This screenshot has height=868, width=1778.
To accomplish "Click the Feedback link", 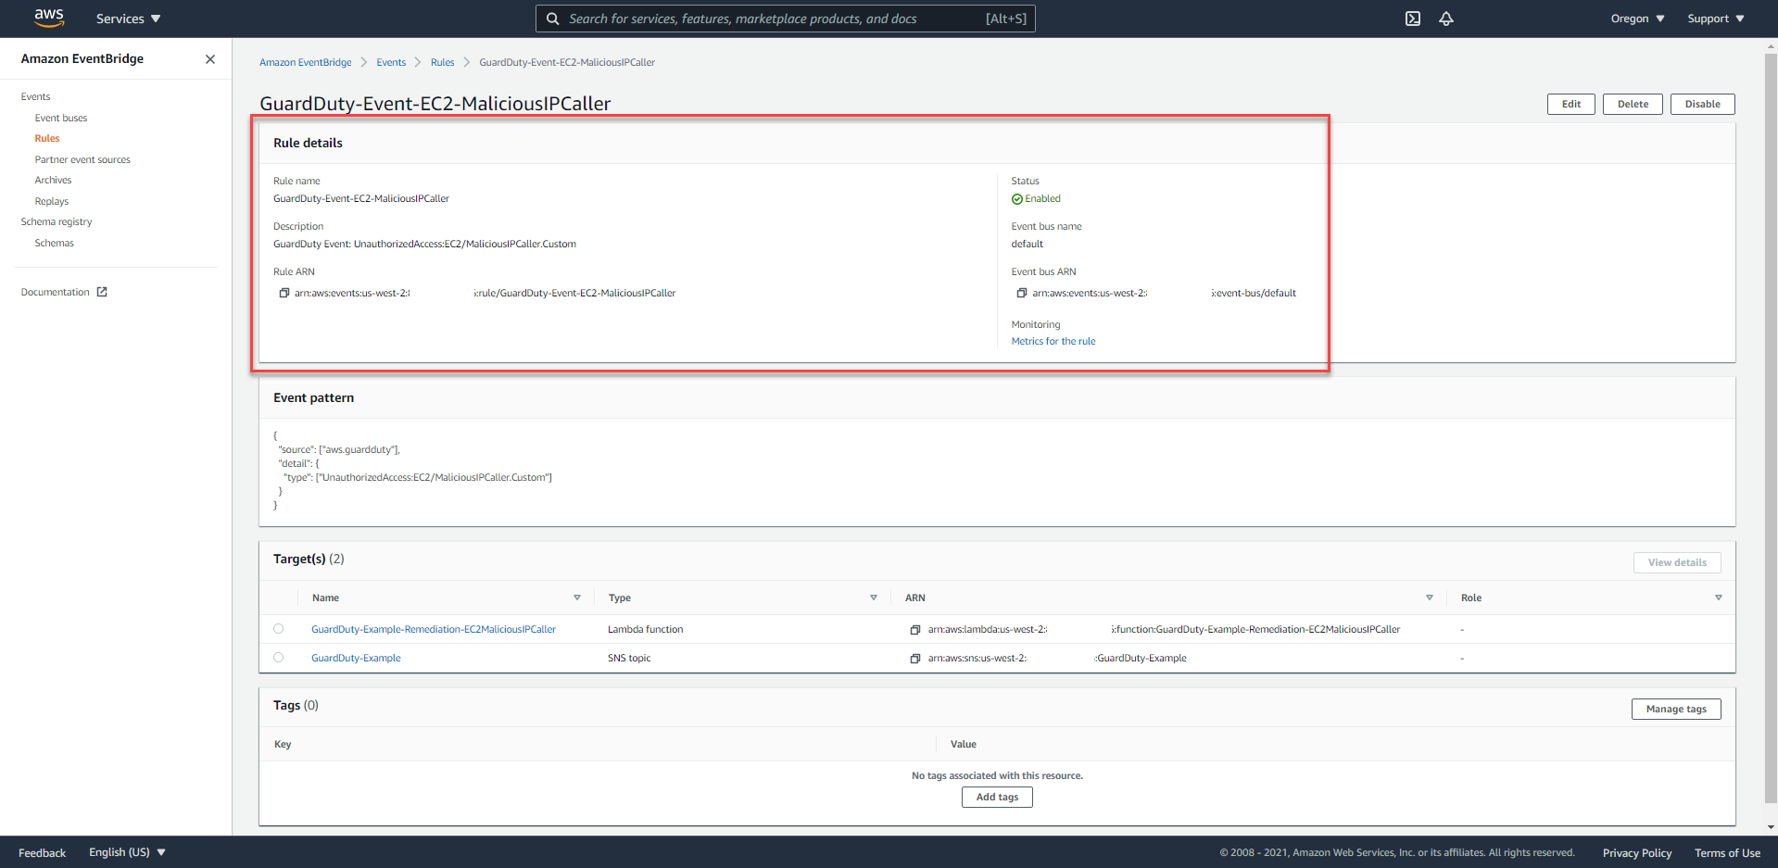I will [42, 853].
